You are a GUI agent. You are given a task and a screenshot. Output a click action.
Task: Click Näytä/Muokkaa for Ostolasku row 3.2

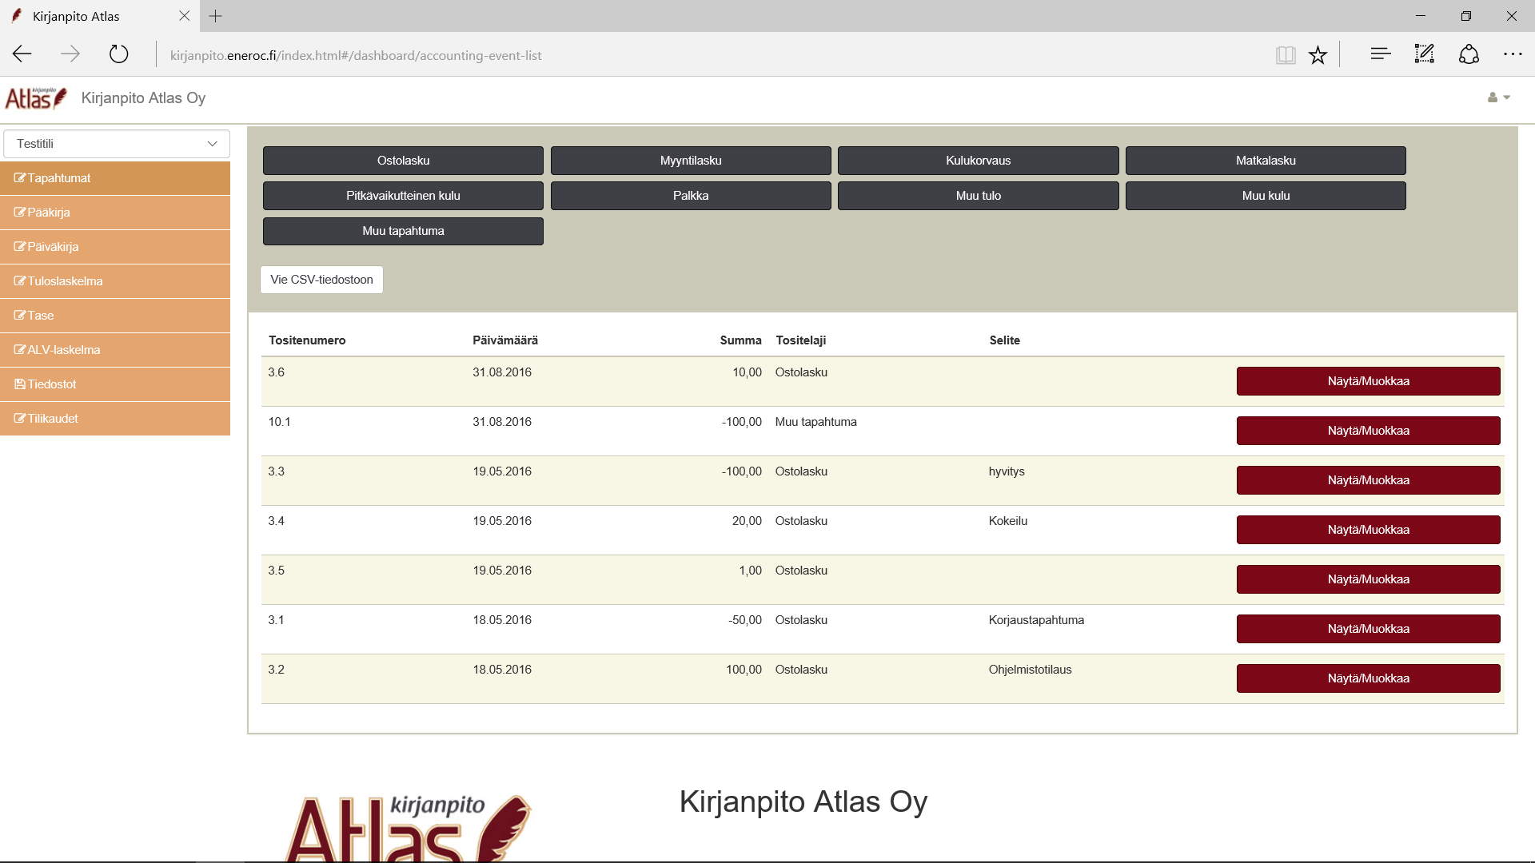[1367, 678]
